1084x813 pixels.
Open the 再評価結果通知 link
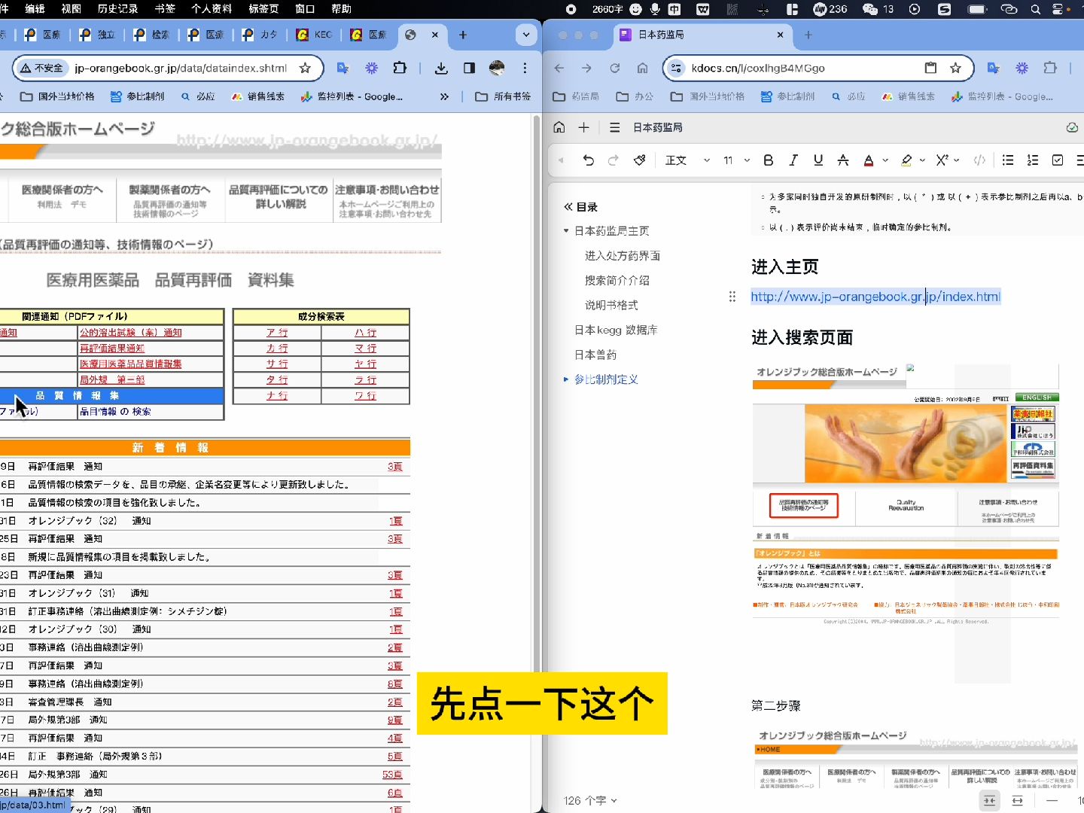pos(111,348)
